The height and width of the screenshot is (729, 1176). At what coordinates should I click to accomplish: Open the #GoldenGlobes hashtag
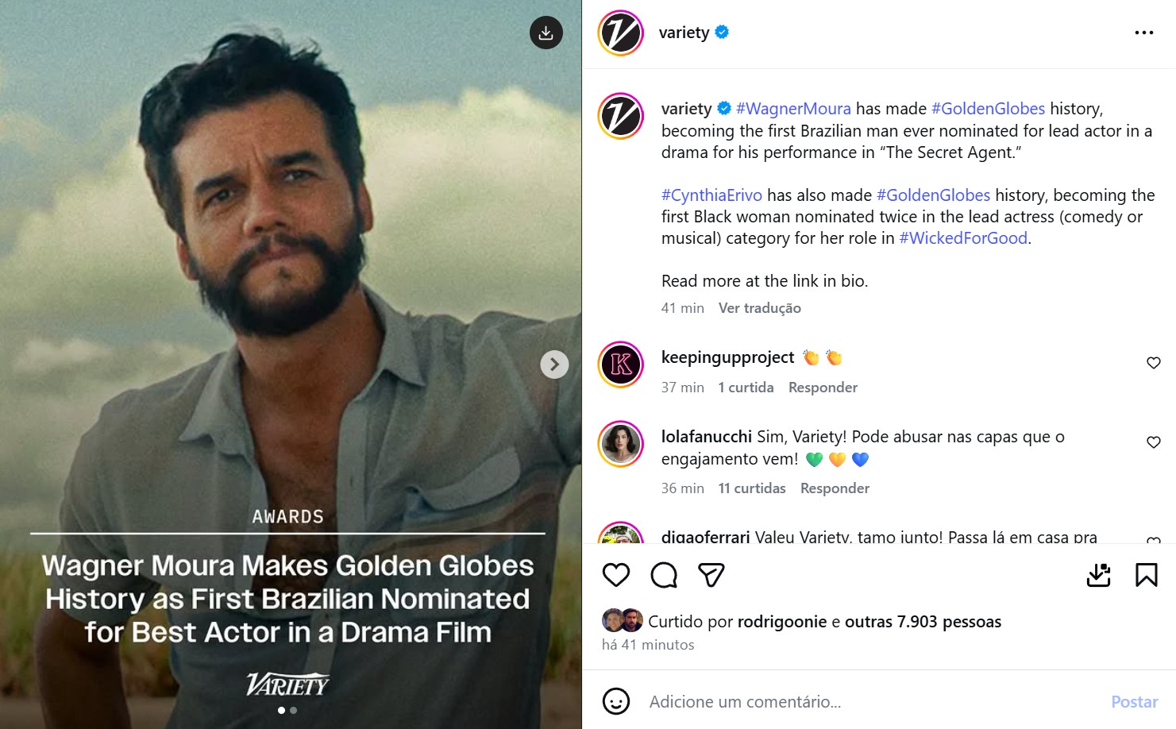[987, 108]
